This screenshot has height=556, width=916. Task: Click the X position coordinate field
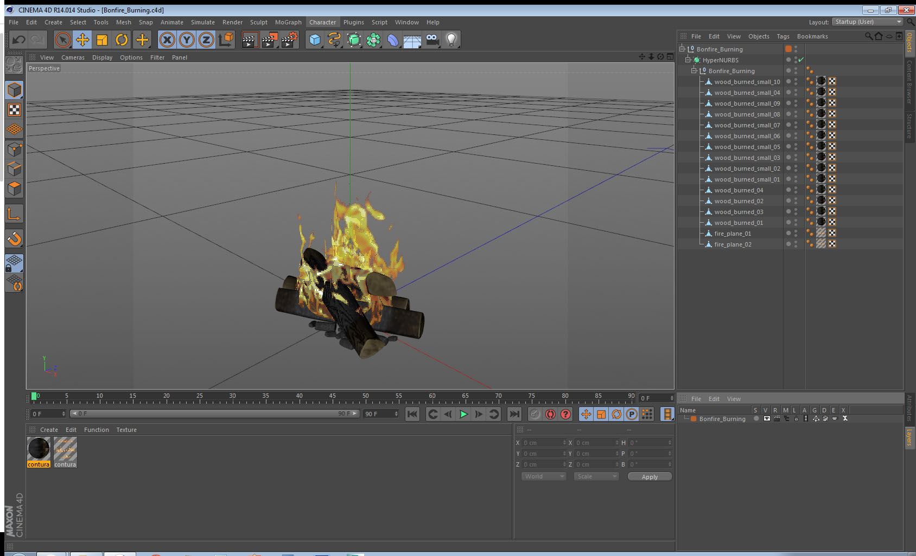point(544,443)
